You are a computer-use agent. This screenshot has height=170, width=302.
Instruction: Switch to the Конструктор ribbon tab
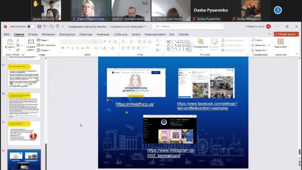(67, 34)
